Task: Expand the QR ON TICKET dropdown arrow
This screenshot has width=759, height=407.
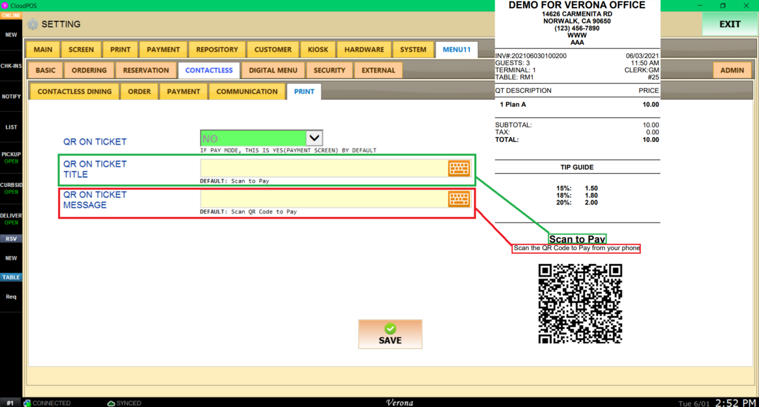Action: [314, 138]
